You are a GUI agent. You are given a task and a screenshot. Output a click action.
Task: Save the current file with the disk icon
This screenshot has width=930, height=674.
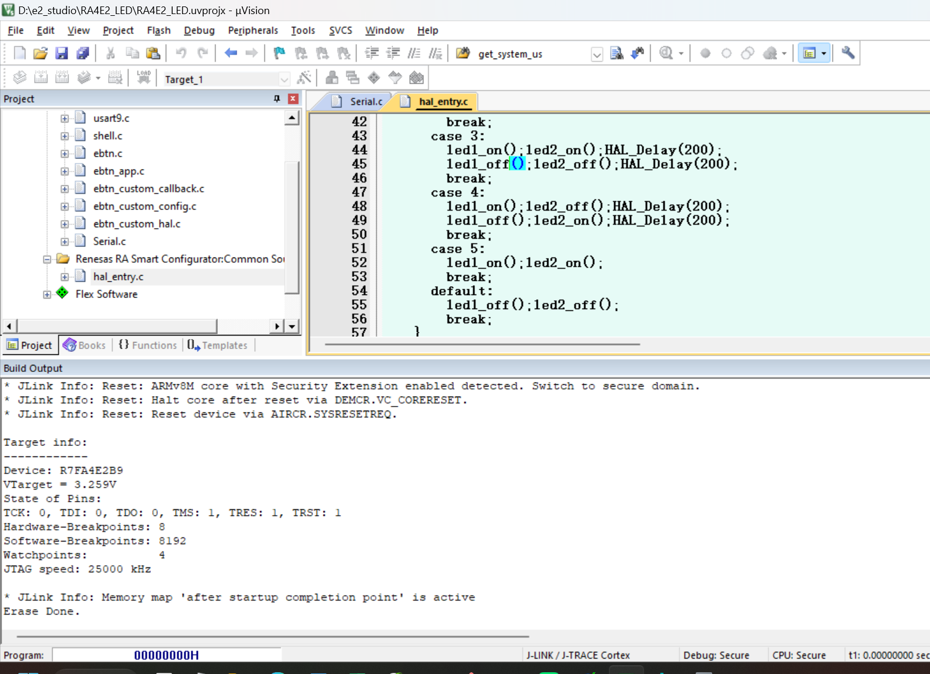point(62,53)
